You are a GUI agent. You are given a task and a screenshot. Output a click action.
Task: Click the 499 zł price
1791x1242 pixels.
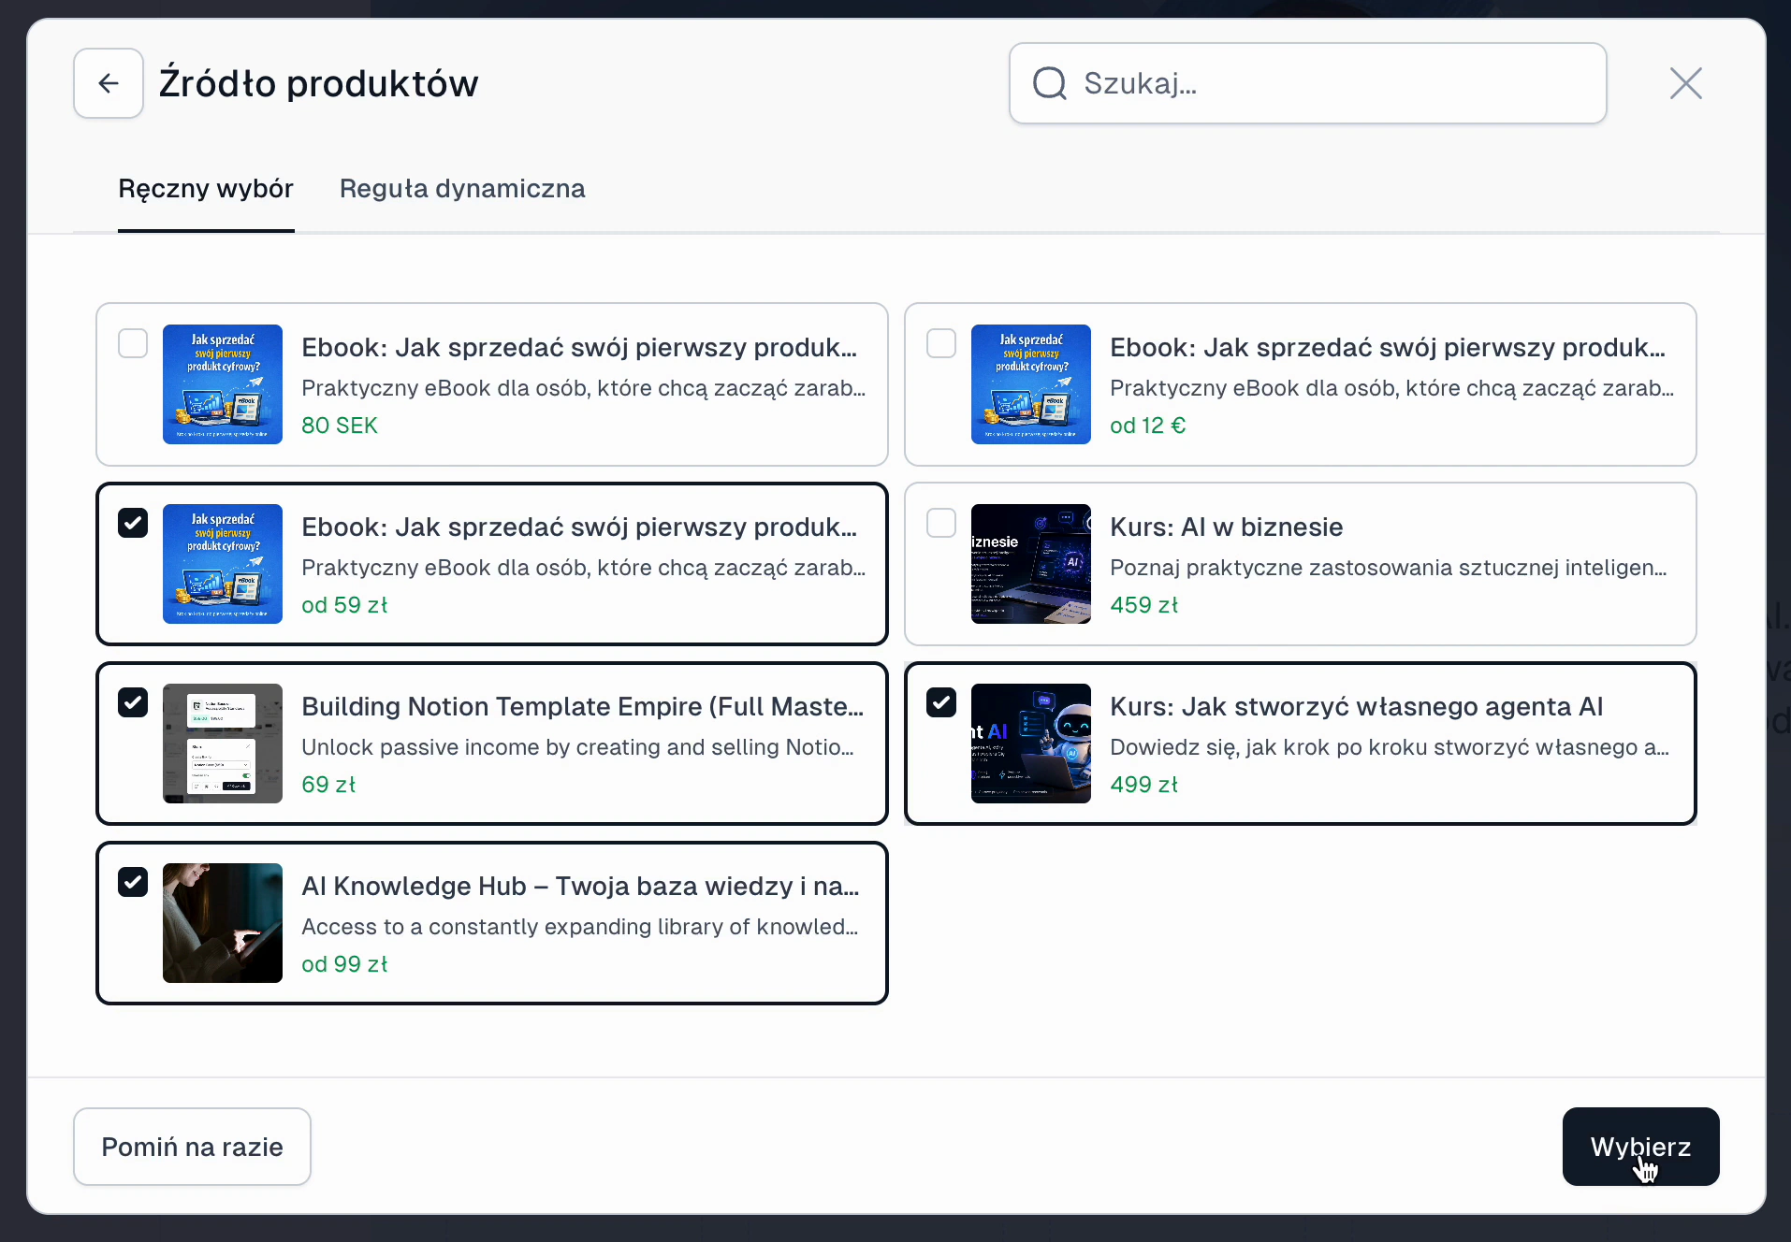(1143, 785)
